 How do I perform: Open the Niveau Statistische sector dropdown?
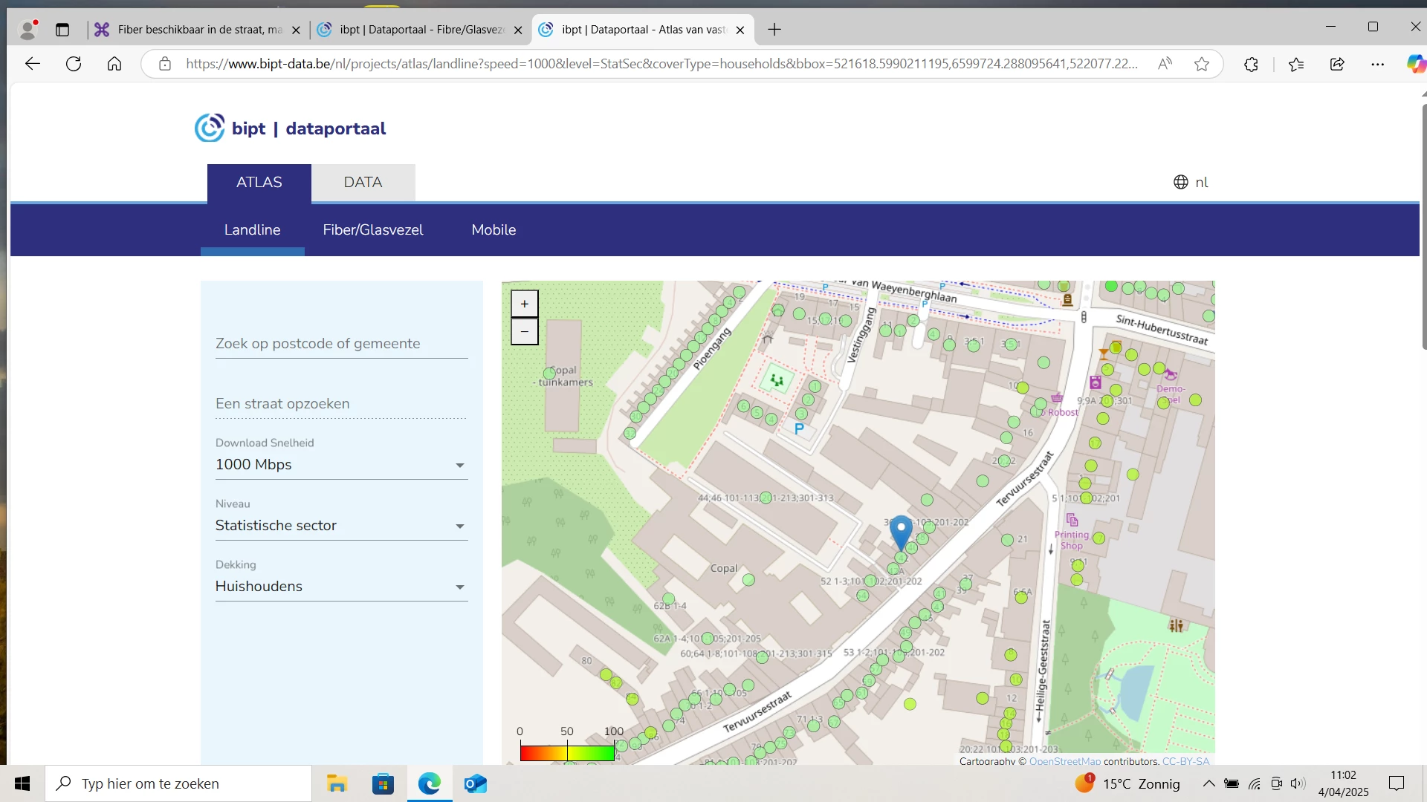[x=341, y=526]
